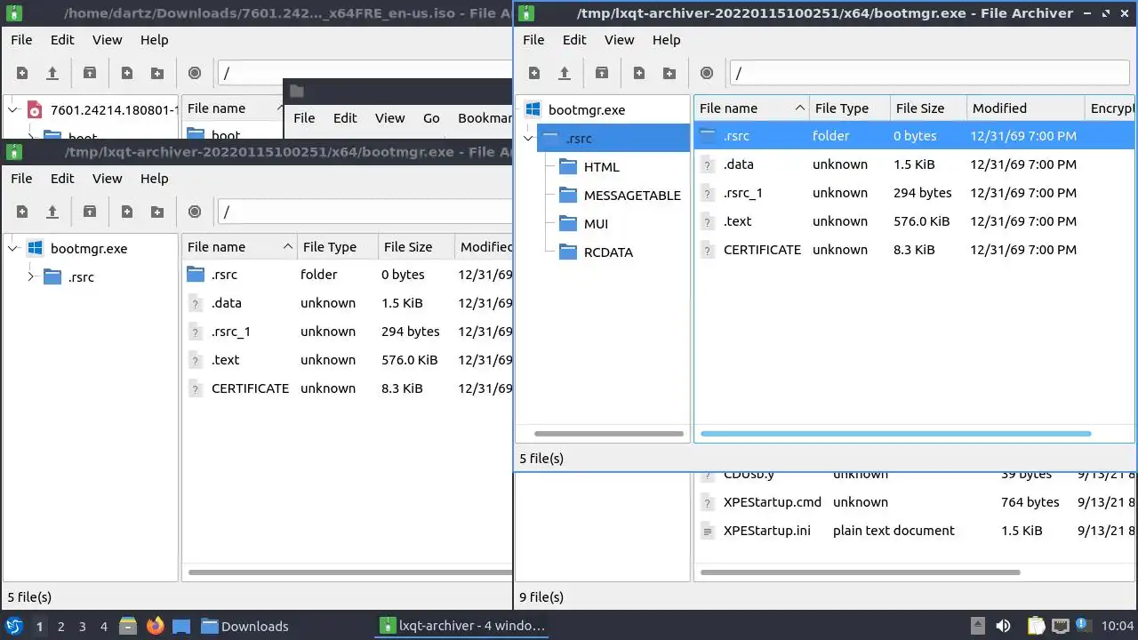
Task: Click New archive icon in the ISO archiver window
Action: pyautogui.click(x=22, y=73)
